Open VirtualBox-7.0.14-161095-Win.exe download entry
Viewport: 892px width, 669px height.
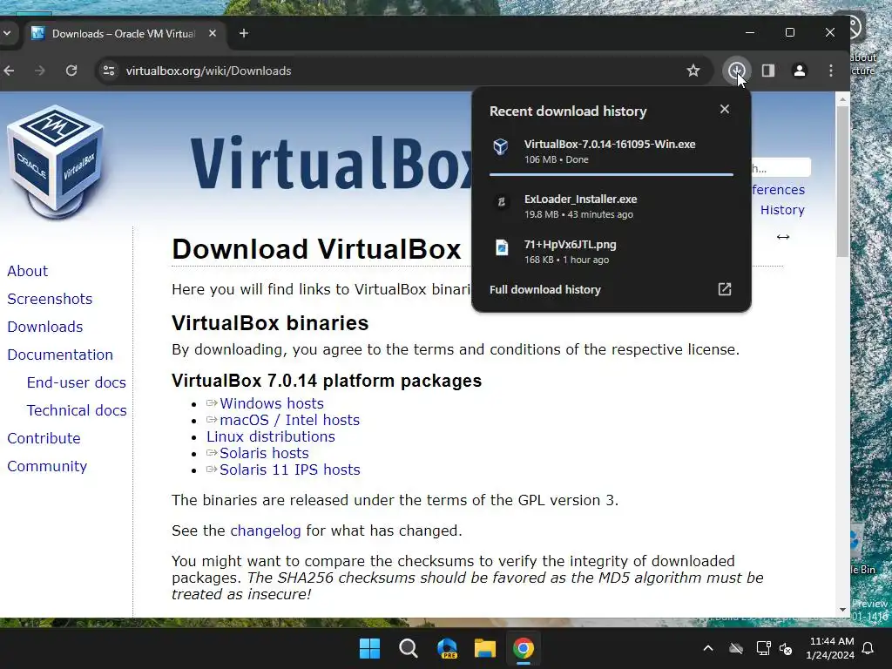pyautogui.click(x=611, y=152)
